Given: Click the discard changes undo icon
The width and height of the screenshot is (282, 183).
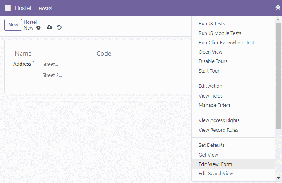Looking at the screenshot, I should click(x=59, y=27).
